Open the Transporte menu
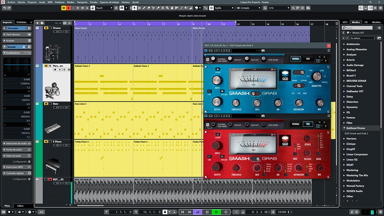 point(82,2)
